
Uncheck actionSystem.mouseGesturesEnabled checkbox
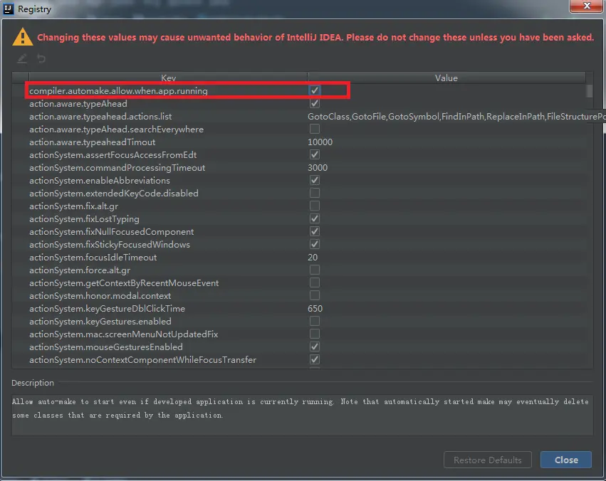coord(315,347)
